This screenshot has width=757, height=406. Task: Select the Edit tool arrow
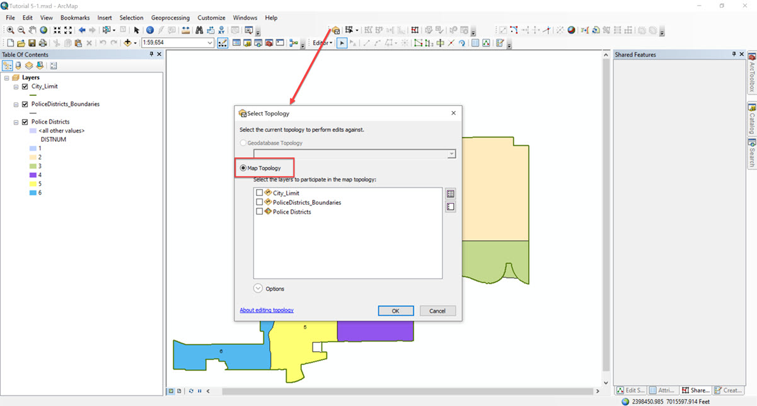(342, 43)
